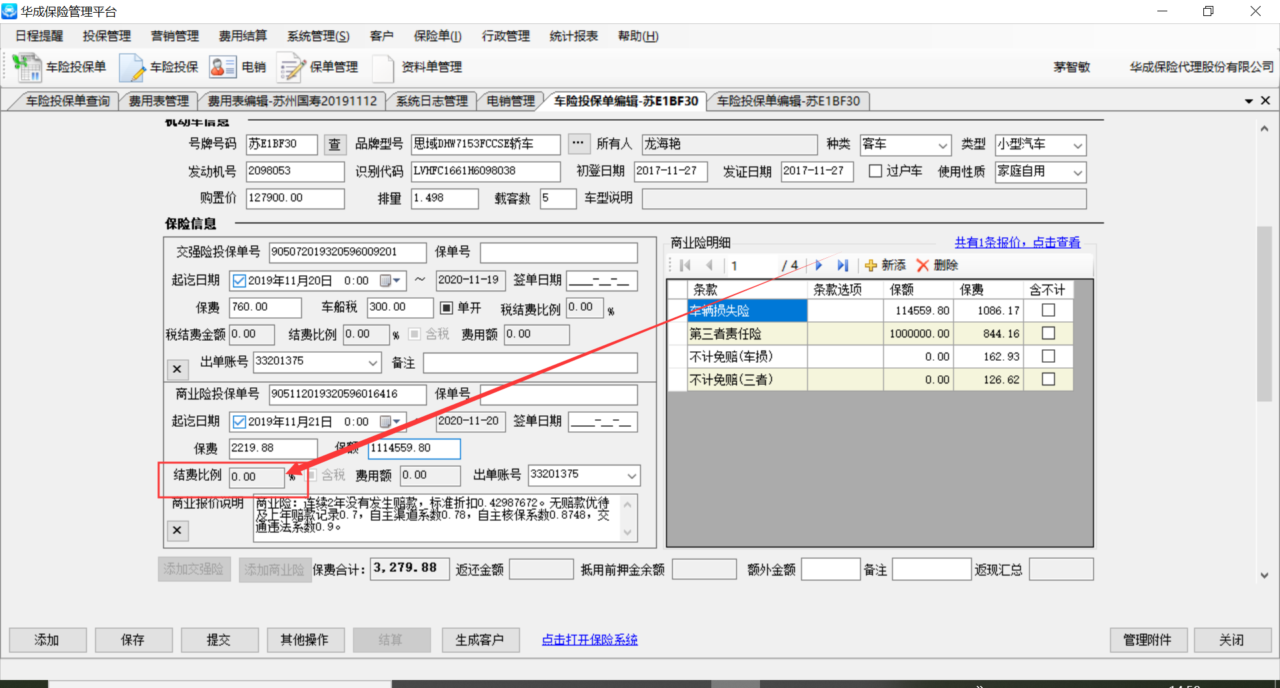Toggle the 过户车 checkbox

pyautogui.click(x=875, y=171)
